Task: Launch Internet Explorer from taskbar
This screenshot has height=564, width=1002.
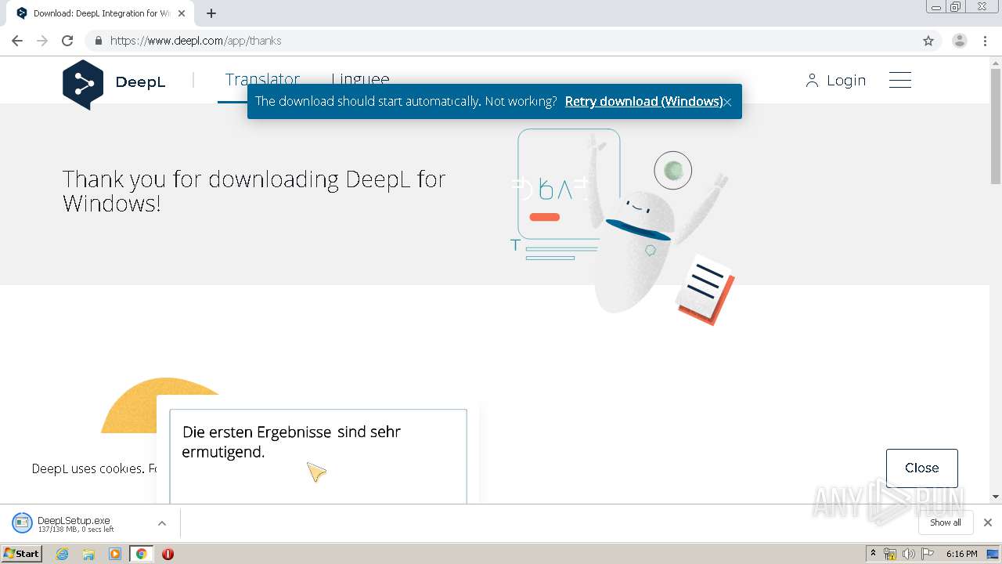Action: pos(63,554)
